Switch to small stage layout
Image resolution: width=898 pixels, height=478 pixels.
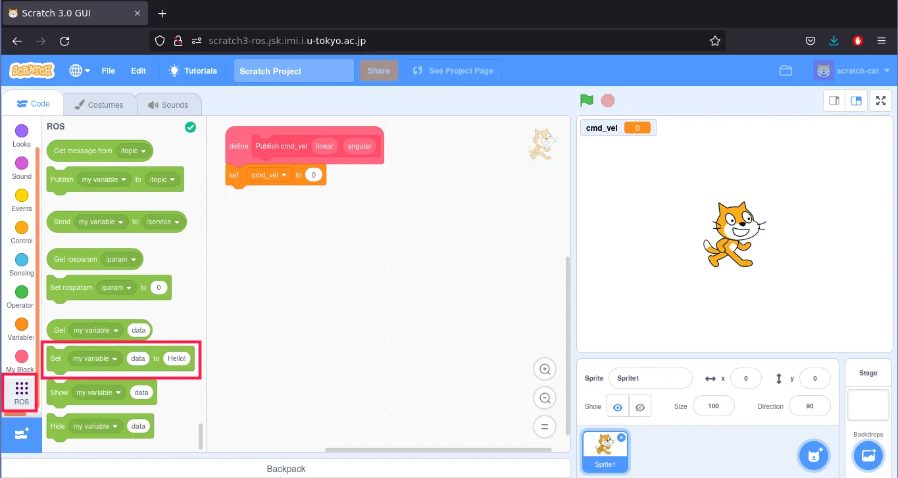pos(834,101)
